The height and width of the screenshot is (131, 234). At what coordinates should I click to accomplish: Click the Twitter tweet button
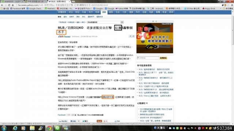pos(85,121)
